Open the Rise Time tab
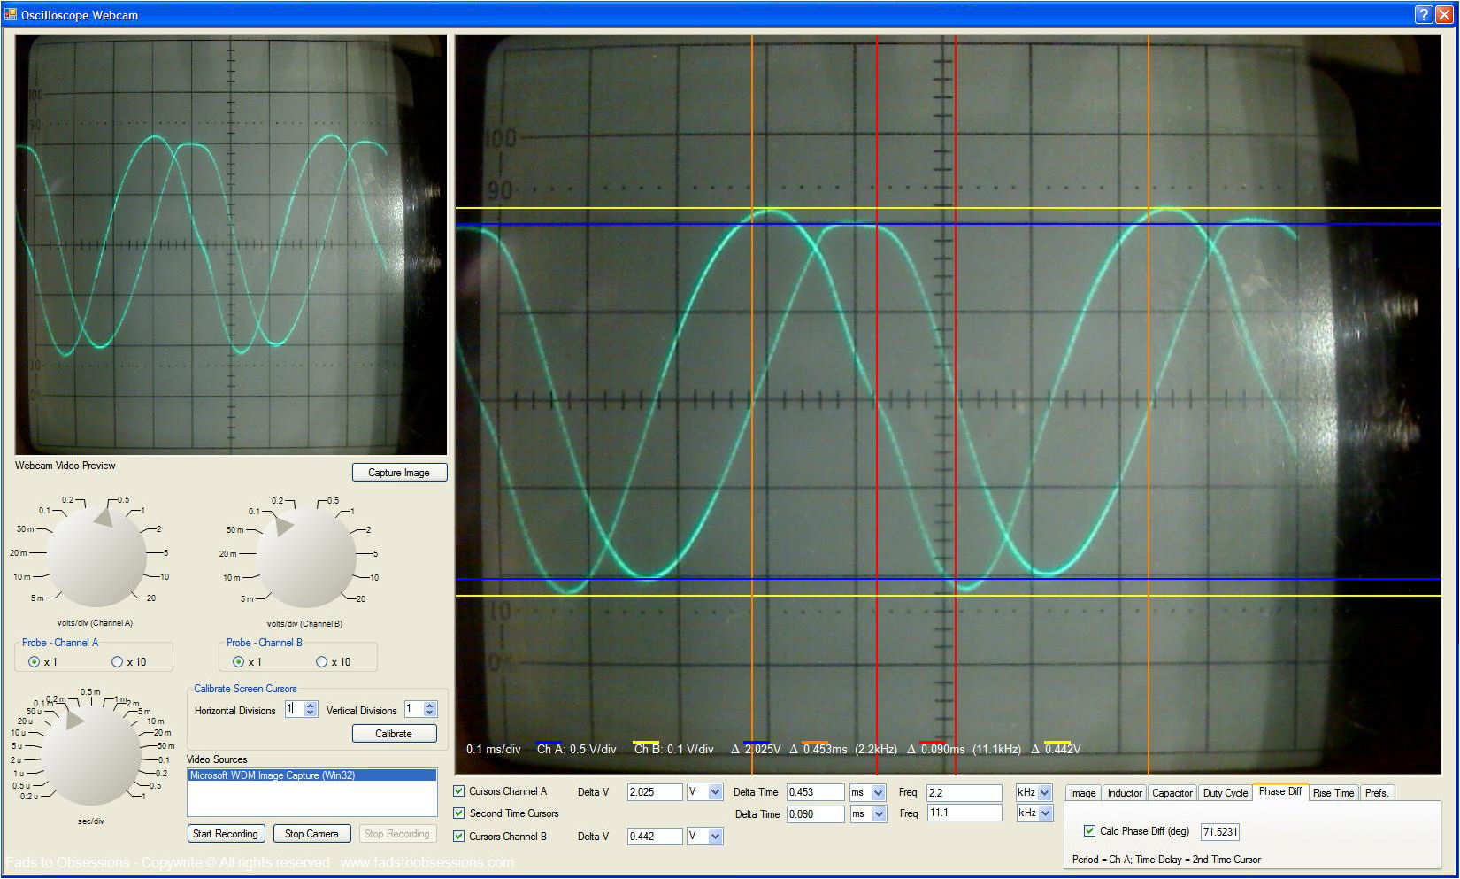 [x=1333, y=792]
